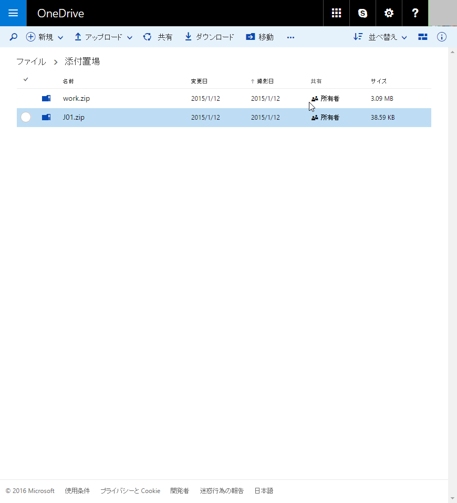This screenshot has height=503, width=457.
Task: Expand the アップロード dropdown
Action: 130,38
